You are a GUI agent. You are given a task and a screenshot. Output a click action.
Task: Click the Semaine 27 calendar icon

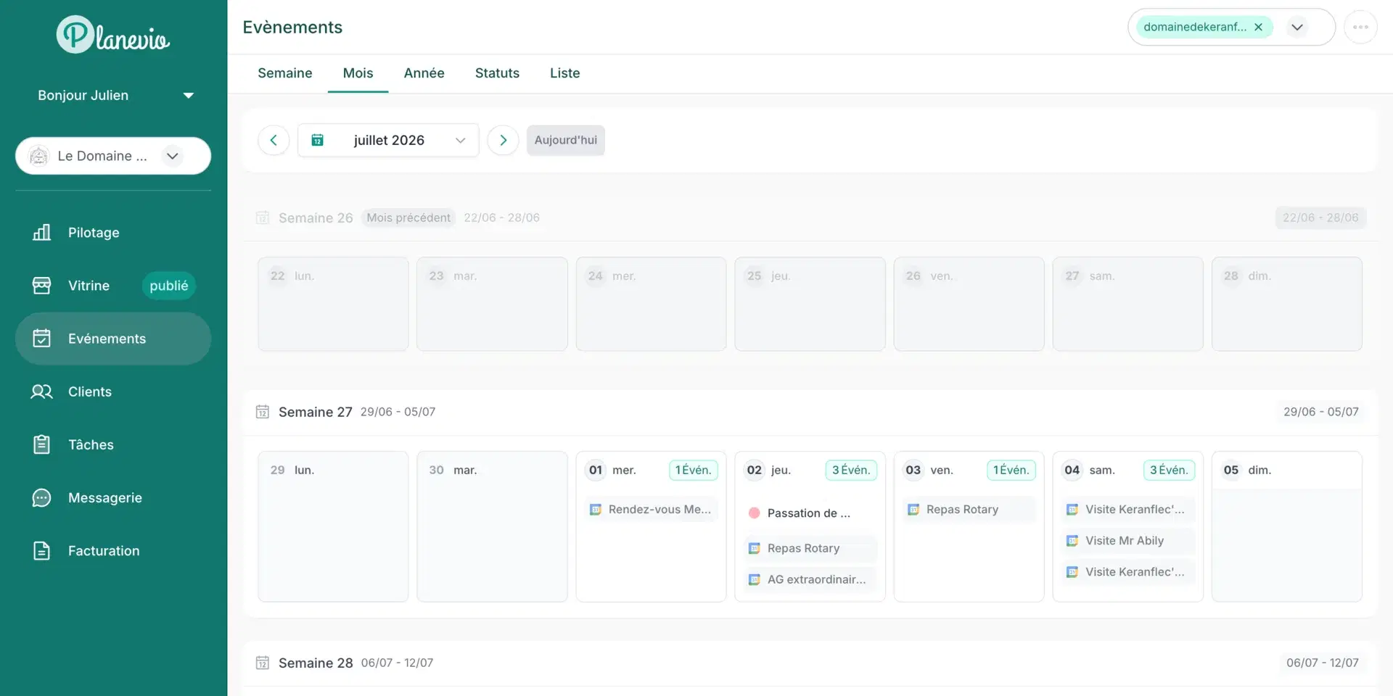[263, 412]
